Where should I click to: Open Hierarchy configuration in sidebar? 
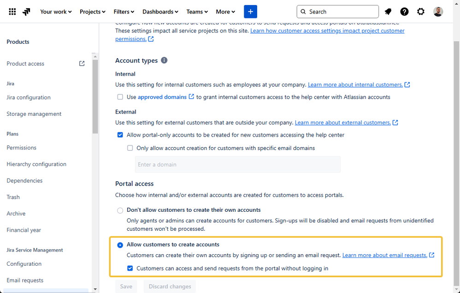(36, 164)
